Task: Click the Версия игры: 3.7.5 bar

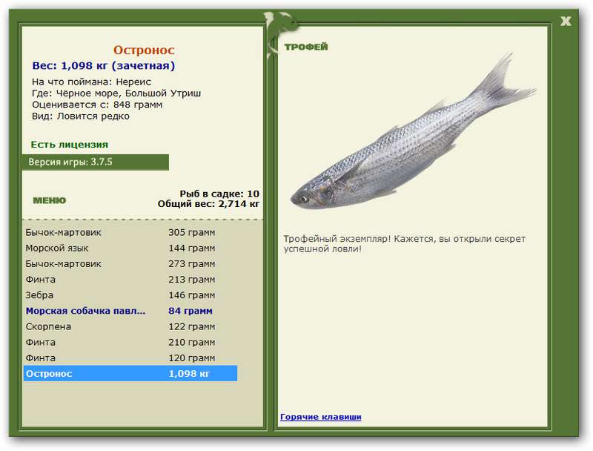Action: tap(96, 162)
